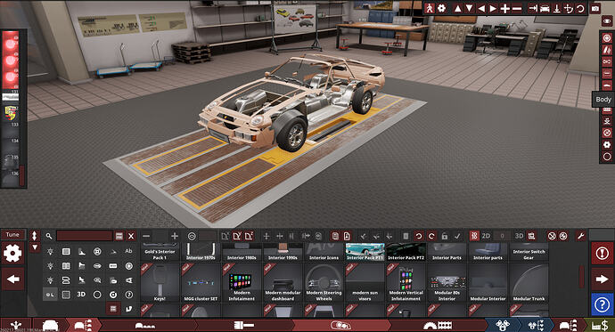
Task: Toggle the padlock lock icon
Action: [445, 236]
